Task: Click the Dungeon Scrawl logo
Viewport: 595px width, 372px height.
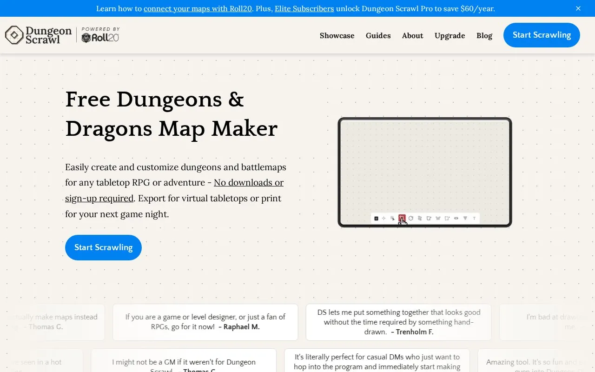Action: point(39,35)
